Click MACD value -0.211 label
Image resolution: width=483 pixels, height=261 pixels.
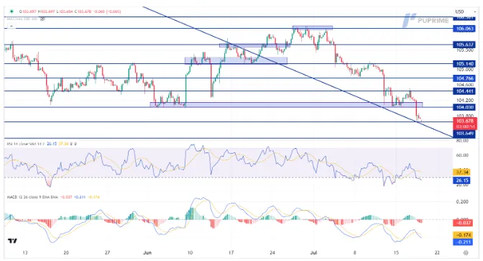(462, 242)
